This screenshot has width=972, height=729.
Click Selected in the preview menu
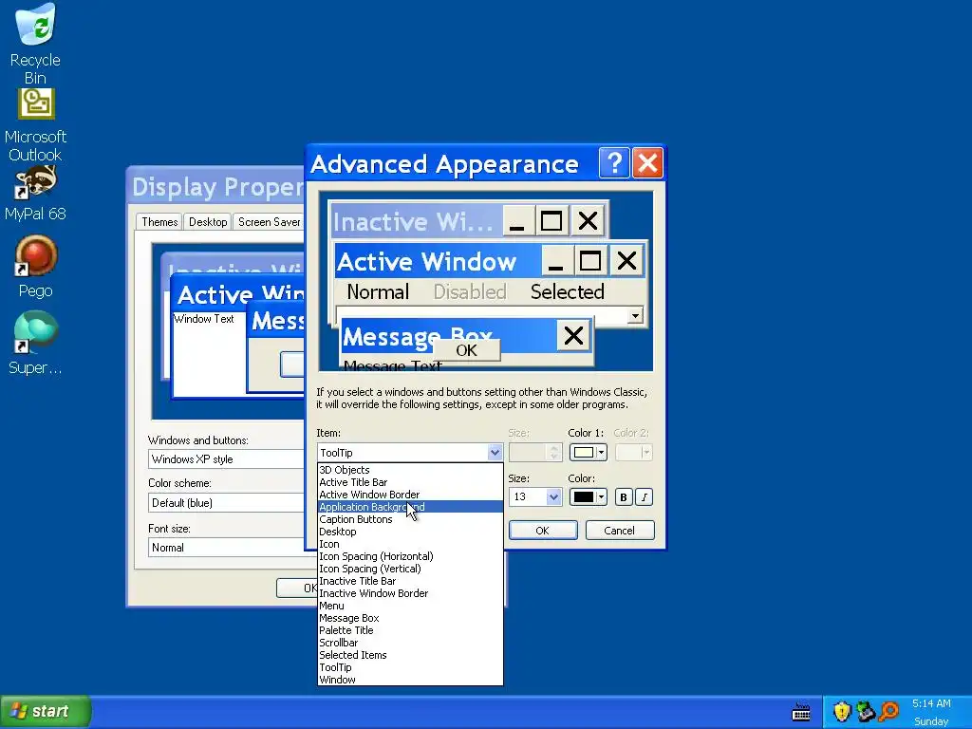pyautogui.click(x=568, y=292)
